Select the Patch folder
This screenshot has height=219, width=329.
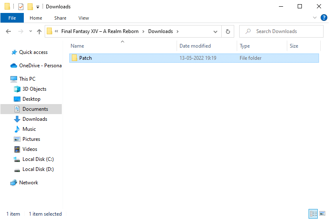coord(85,58)
